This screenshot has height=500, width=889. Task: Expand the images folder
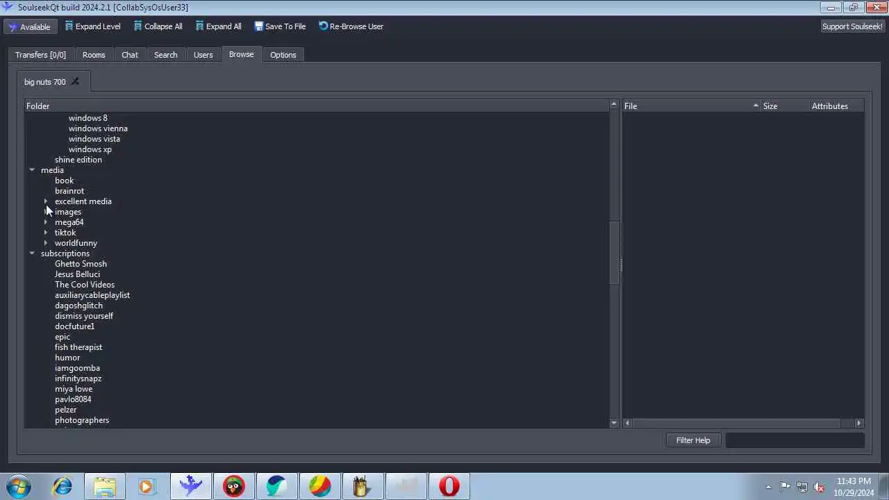click(46, 212)
